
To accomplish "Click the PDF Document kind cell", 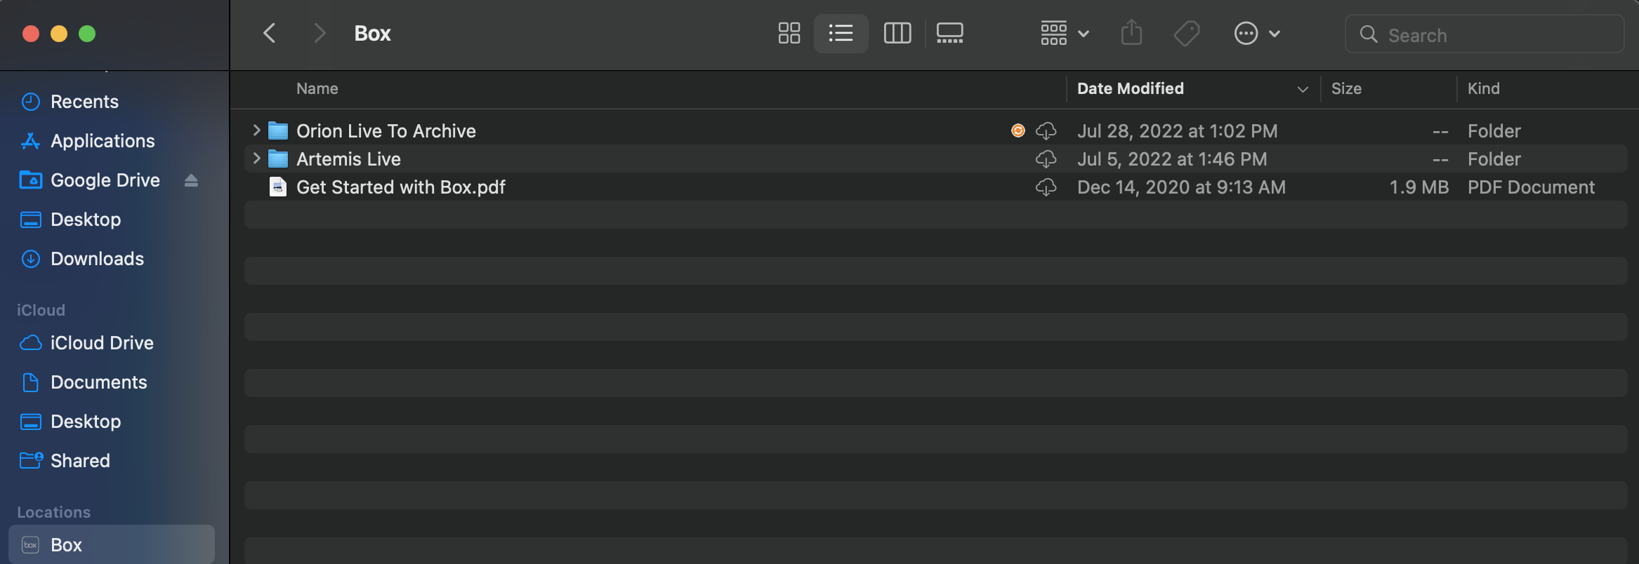I will coord(1531,187).
